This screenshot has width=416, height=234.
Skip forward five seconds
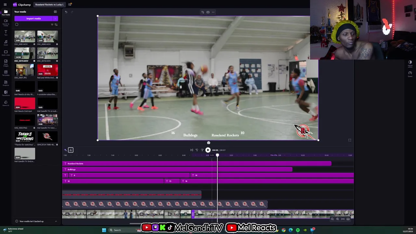tap(202, 150)
